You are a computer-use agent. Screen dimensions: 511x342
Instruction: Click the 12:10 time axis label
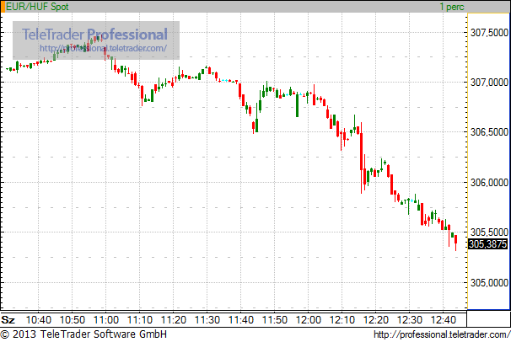pos(342,320)
